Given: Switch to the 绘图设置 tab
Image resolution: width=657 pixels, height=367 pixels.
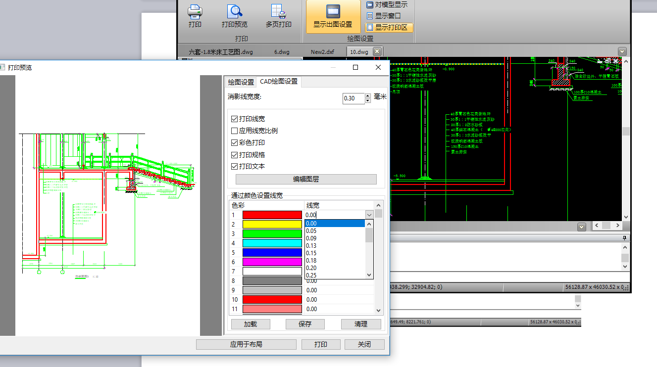Looking at the screenshot, I should tap(241, 82).
